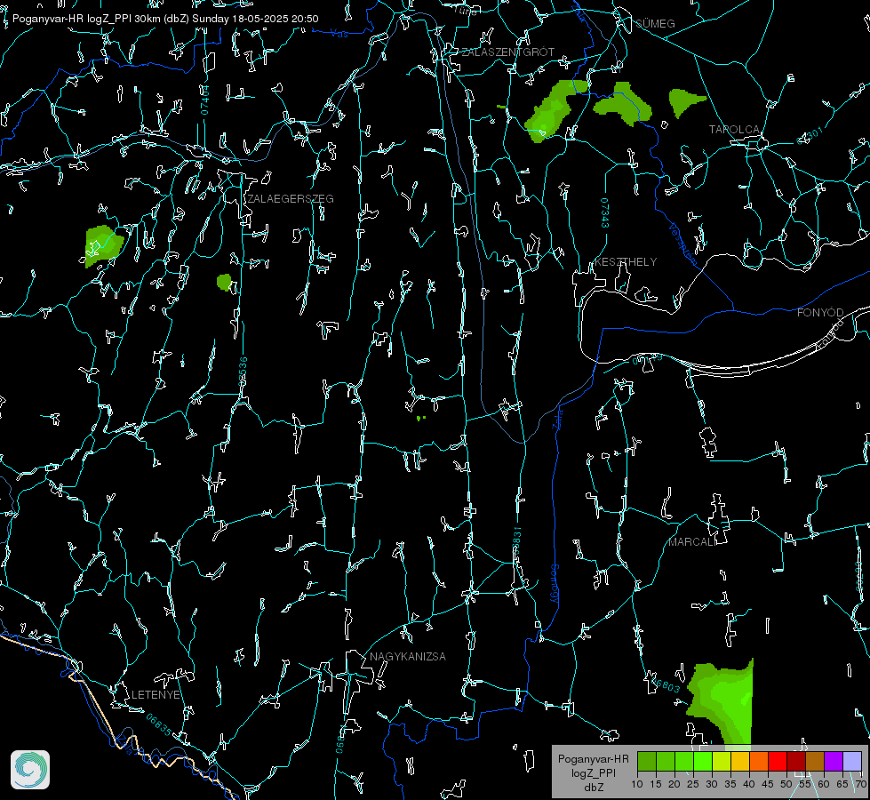Click the NAGYKANIZSA city label
Image resolution: width=870 pixels, height=800 pixels.
click(408, 657)
